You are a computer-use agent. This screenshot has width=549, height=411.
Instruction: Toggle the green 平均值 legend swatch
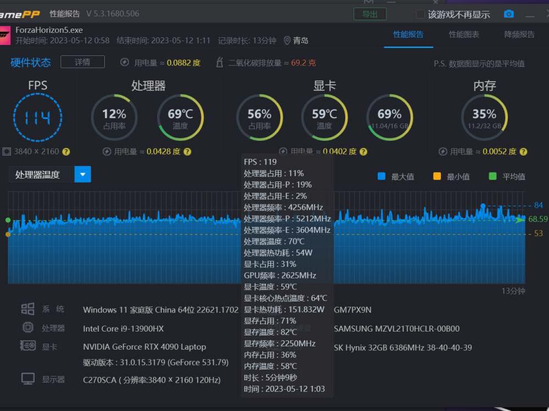[x=492, y=176]
